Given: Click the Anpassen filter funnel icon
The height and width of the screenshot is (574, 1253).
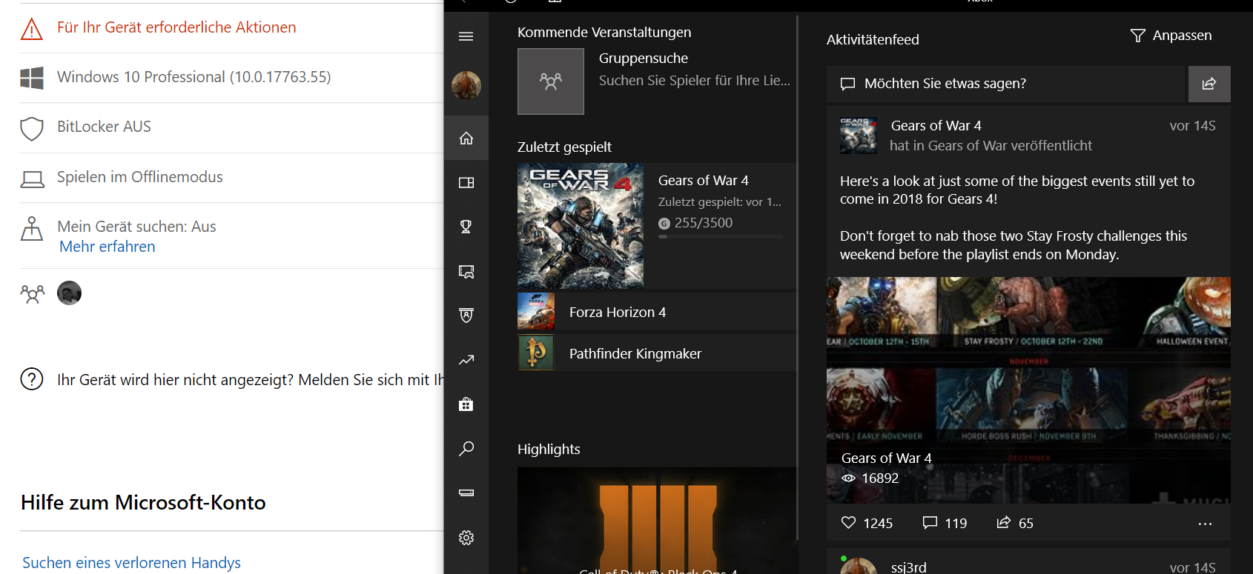Looking at the screenshot, I should pos(1138,36).
